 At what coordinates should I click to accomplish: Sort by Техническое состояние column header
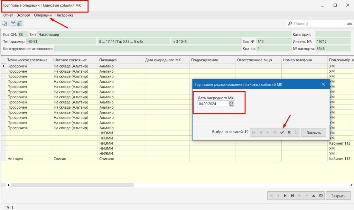pos(29,60)
